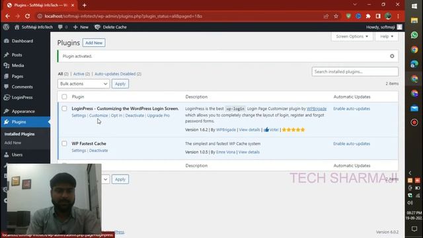Viewport: 423px width, 238px height.
Task: Open the notification center icon
Action: (414, 229)
